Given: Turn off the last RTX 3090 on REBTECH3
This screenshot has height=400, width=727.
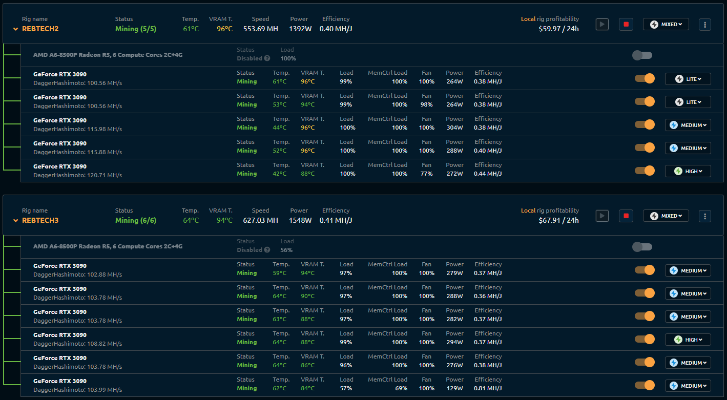Looking at the screenshot, I should (644, 385).
